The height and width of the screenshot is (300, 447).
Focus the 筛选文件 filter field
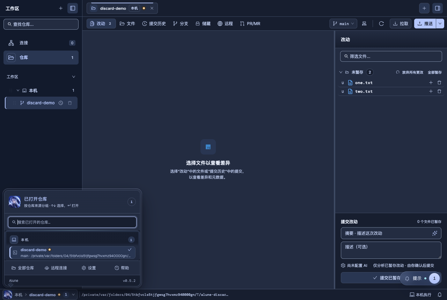pos(391,56)
